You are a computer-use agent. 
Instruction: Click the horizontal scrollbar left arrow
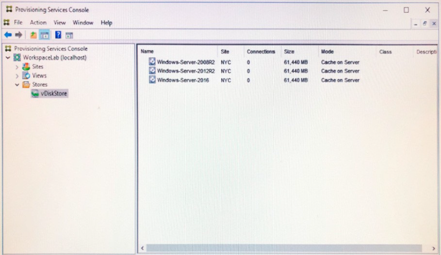point(142,248)
